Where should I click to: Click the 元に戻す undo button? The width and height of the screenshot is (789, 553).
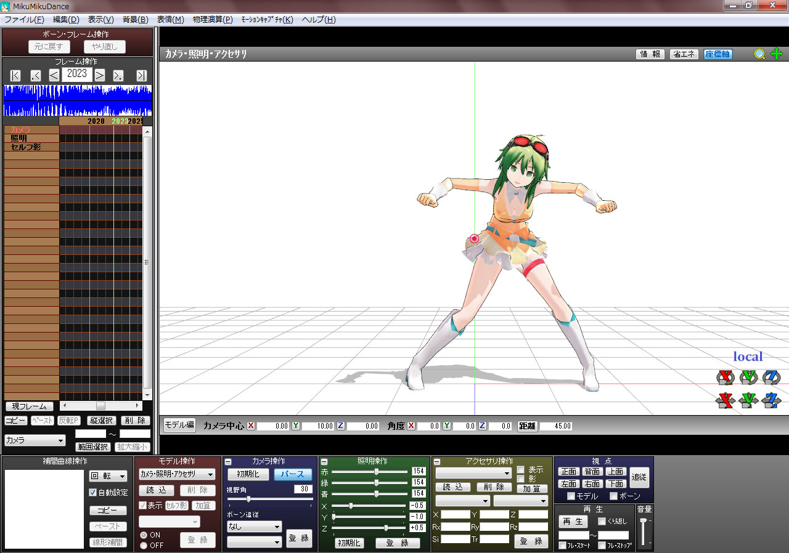(x=49, y=47)
